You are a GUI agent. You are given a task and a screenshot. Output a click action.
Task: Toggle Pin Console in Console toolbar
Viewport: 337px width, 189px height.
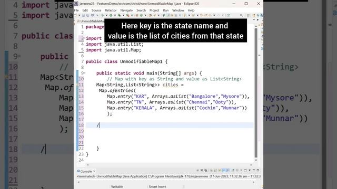pyautogui.click(x=233, y=170)
